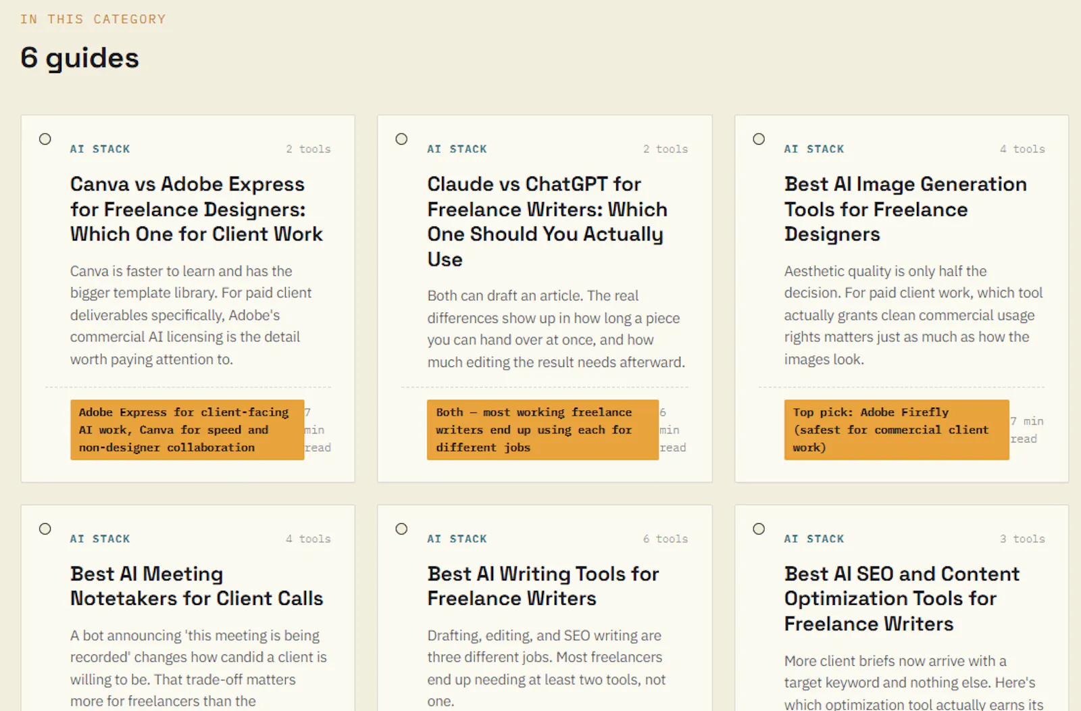Click '4 tools' on the Meeting Notetakers card

click(308, 539)
